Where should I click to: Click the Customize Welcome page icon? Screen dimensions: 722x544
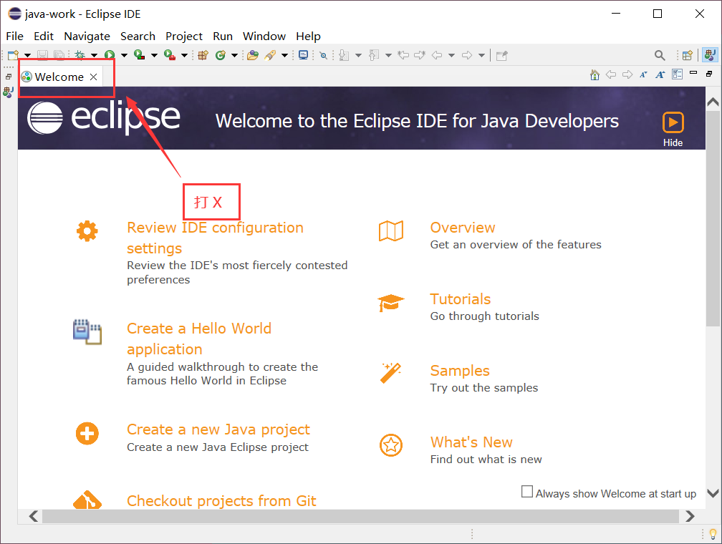click(x=678, y=74)
